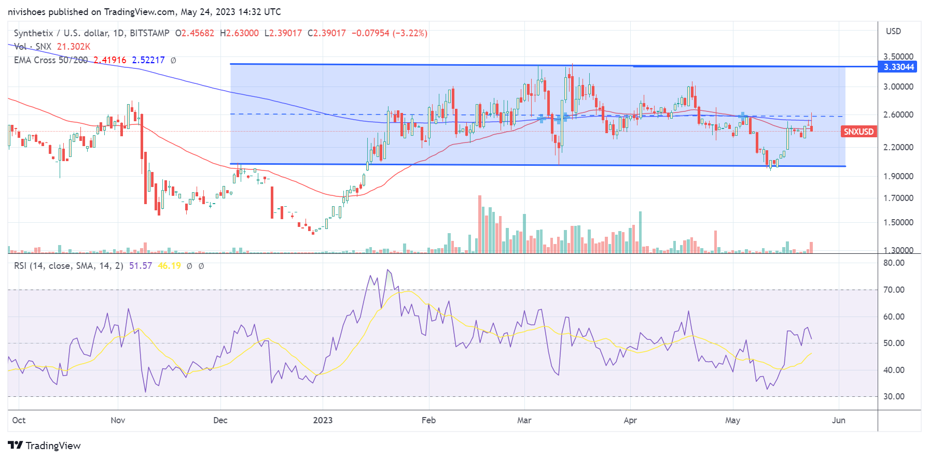
Task: Open the RSI (14, close, SMA, 14, 2) legend
Action: click(68, 266)
